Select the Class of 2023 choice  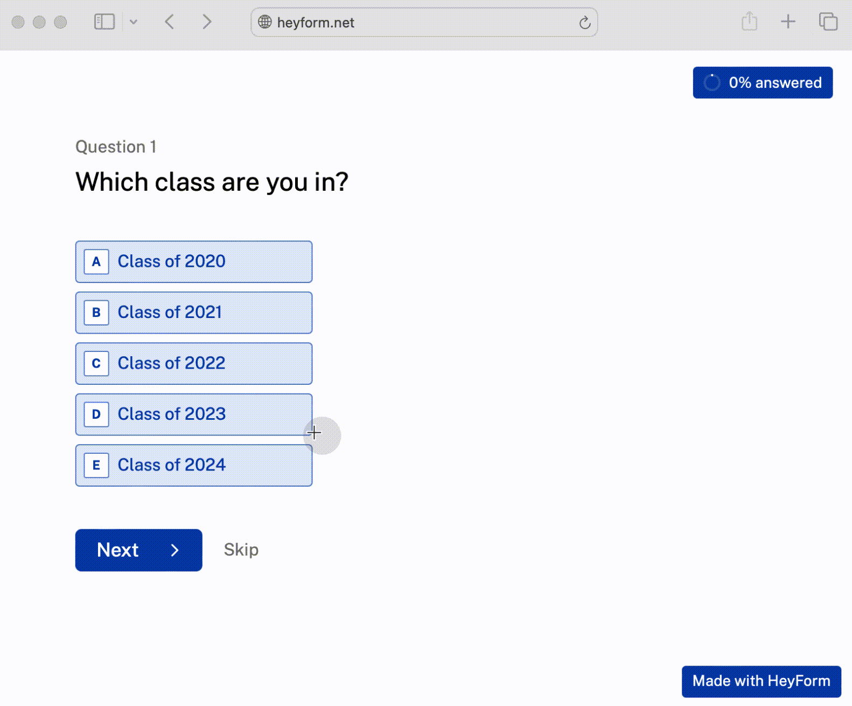tap(194, 414)
